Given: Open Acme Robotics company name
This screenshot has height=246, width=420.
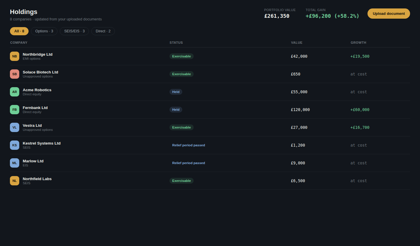Looking at the screenshot, I should (x=37, y=90).
